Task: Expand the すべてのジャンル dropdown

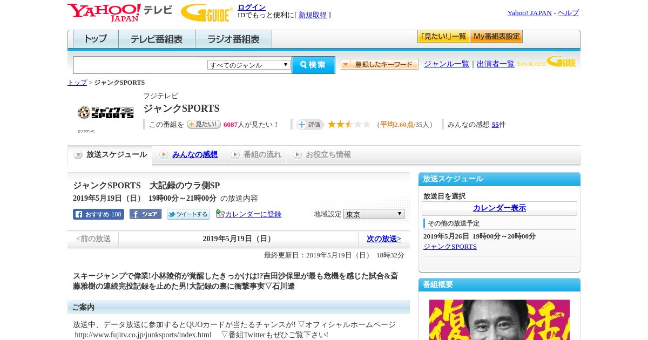Action: (249, 65)
